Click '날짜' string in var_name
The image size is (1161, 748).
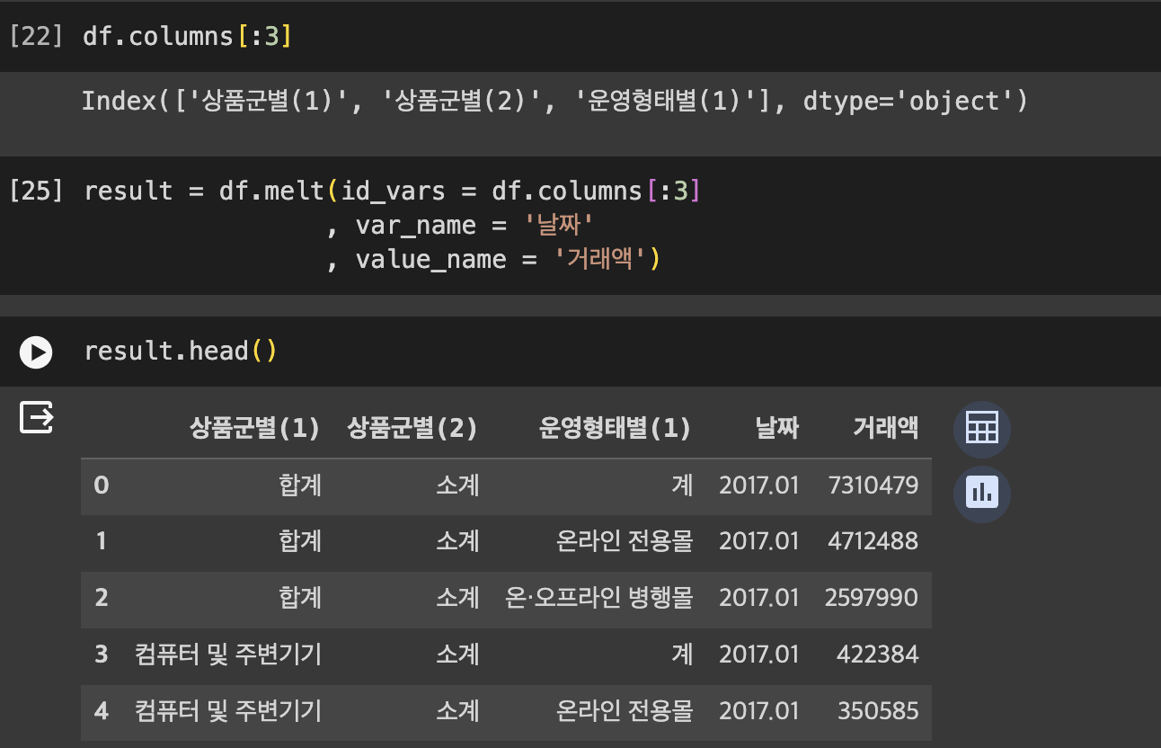(x=558, y=225)
